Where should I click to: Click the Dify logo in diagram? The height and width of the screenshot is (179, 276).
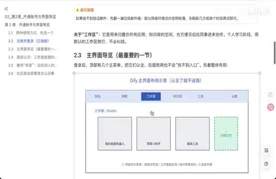[x=98, y=96]
